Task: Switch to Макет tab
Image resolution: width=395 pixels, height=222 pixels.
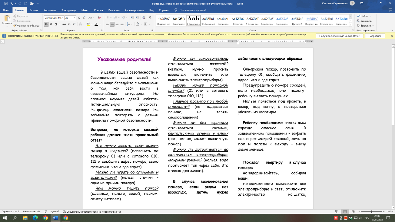Action: pos(85,10)
